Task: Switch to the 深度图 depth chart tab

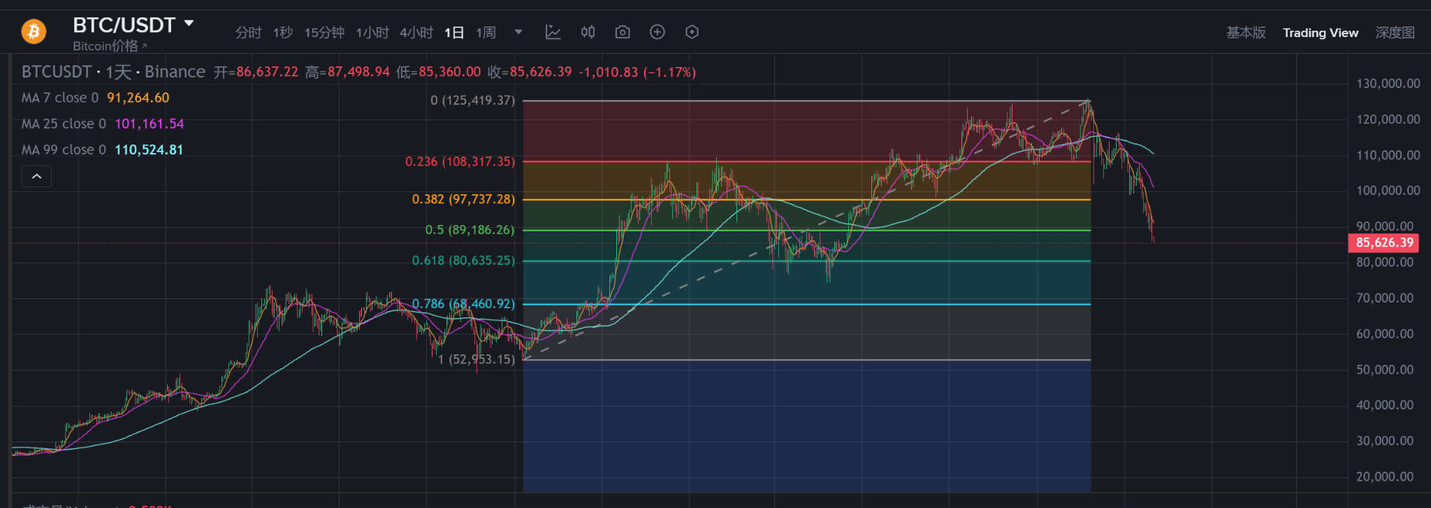Action: tap(1395, 33)
